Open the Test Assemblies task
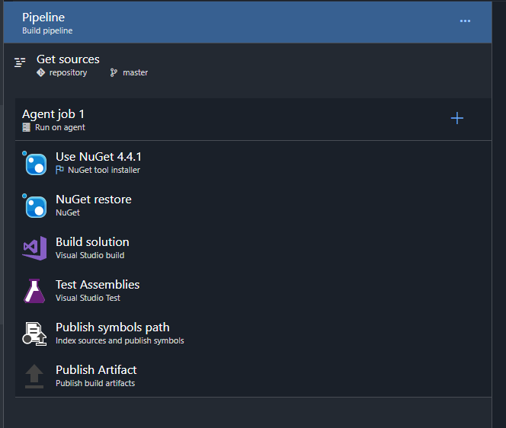This screenshot has height=428, width=506. (x=253, y=291)
